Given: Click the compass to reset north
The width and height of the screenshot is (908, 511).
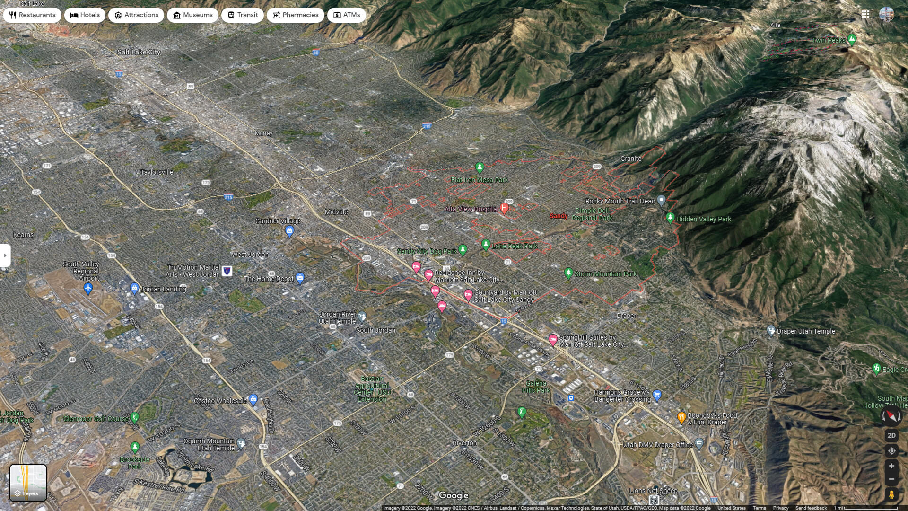Looking at the screenshot, I should tap(891, 416).
